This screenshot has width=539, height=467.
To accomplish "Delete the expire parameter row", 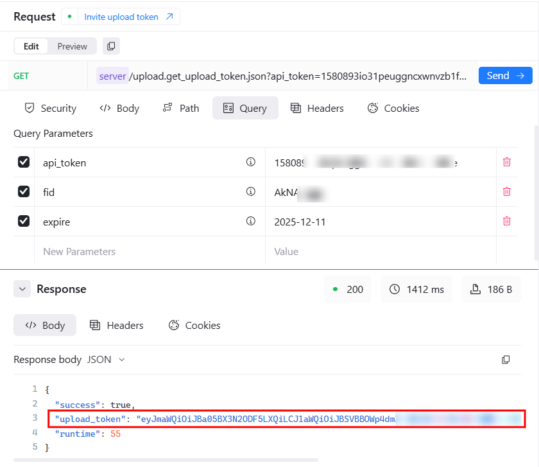I will point(506,221).
